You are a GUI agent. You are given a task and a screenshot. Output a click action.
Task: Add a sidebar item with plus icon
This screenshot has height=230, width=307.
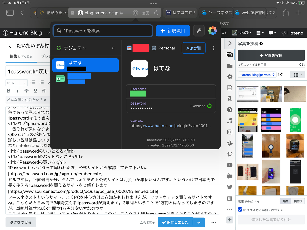229,220
